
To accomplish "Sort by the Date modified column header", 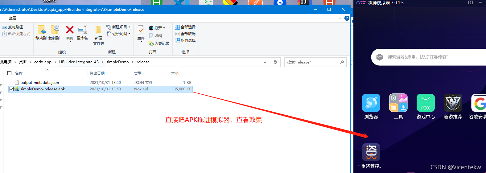I will 97,73.
